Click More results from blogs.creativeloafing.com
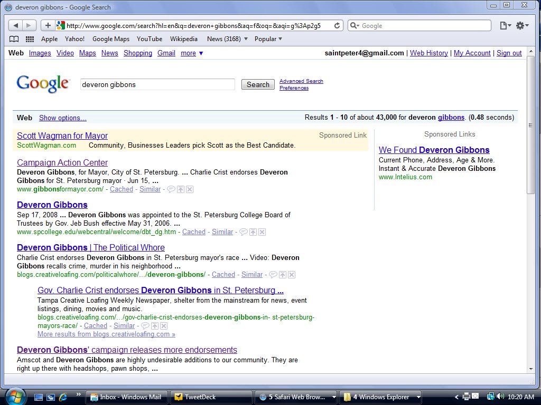 click(x=106, y=334)
